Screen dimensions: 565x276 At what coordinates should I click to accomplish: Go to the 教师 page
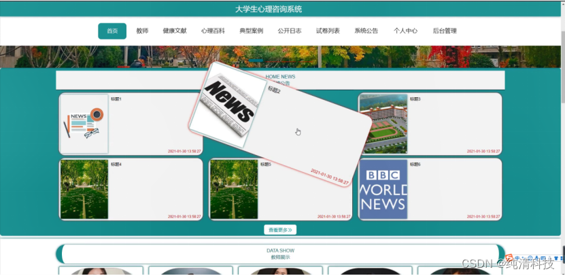pos(142,31)
